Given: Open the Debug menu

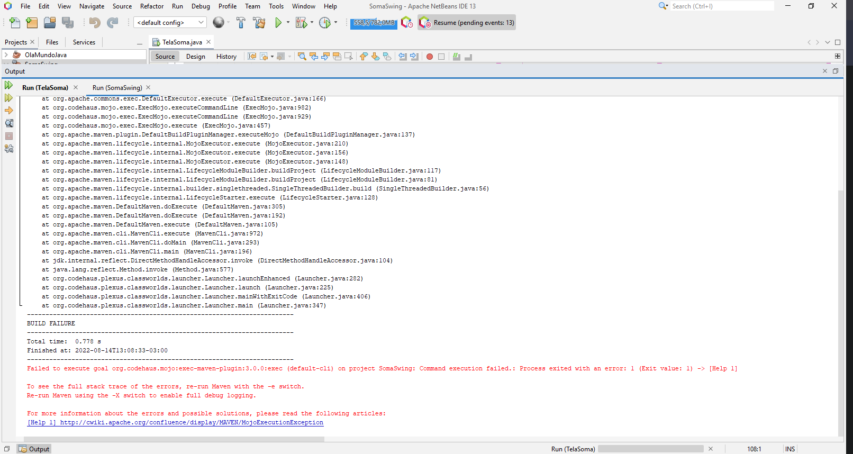Looking at the screenshot, I should point(201,6).
